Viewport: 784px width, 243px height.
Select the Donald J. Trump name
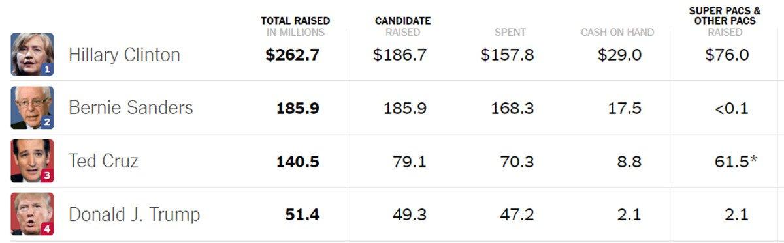click(134, 214)
